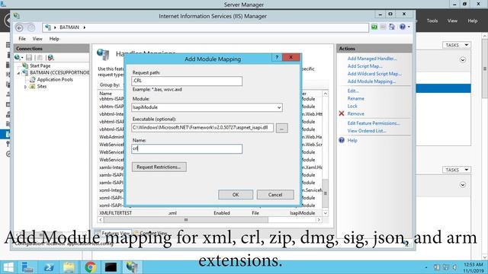Screen dimensions: 488x274
Task: Select the Start Page tree item
Action: click(40, 65)
